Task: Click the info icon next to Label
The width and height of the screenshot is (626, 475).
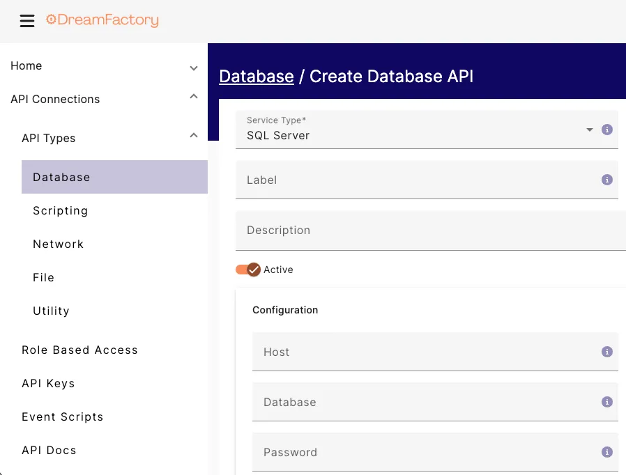Action: (x=606, y=180)
